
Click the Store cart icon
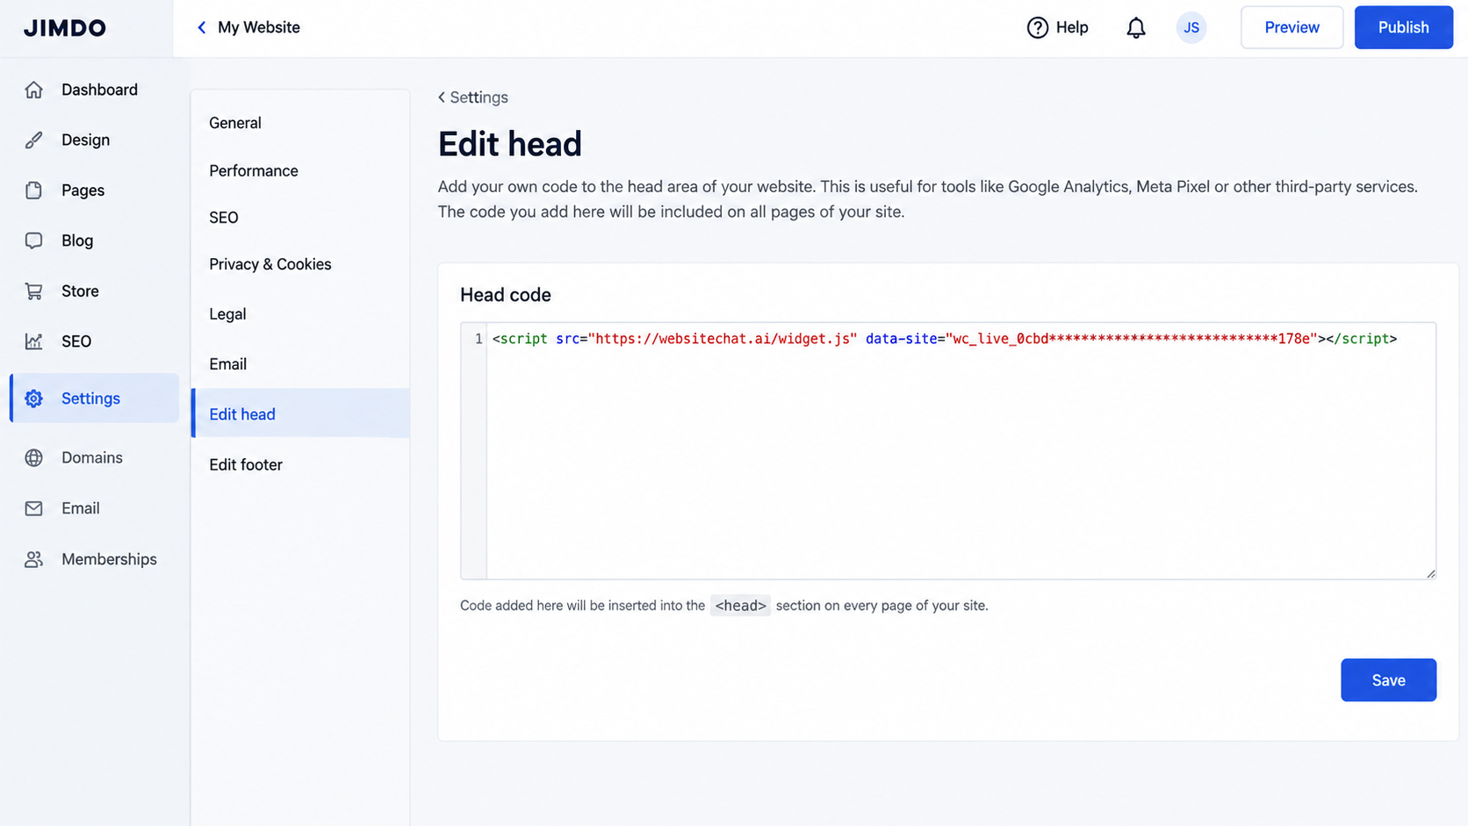33,291
